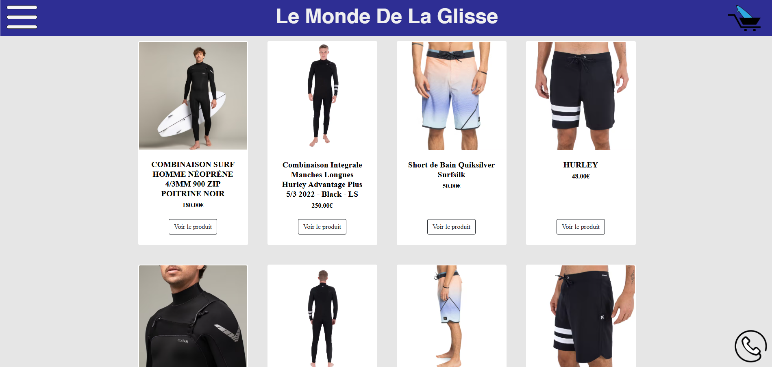View the Hurley Advantage Plus wetsuit product
The image size is (772, 367).
tap(322, 227)
